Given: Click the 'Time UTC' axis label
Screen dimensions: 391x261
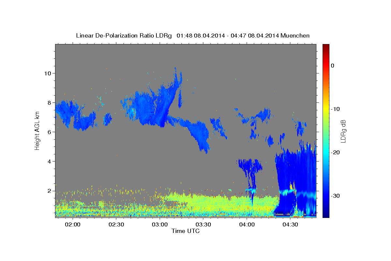Looking at the screenshot, I should [x=185, y=231].
